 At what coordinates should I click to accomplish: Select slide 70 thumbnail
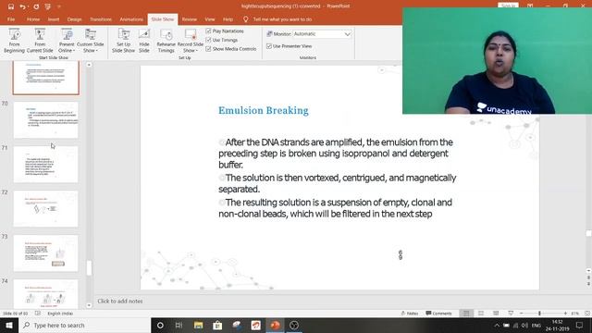[45, 119]
